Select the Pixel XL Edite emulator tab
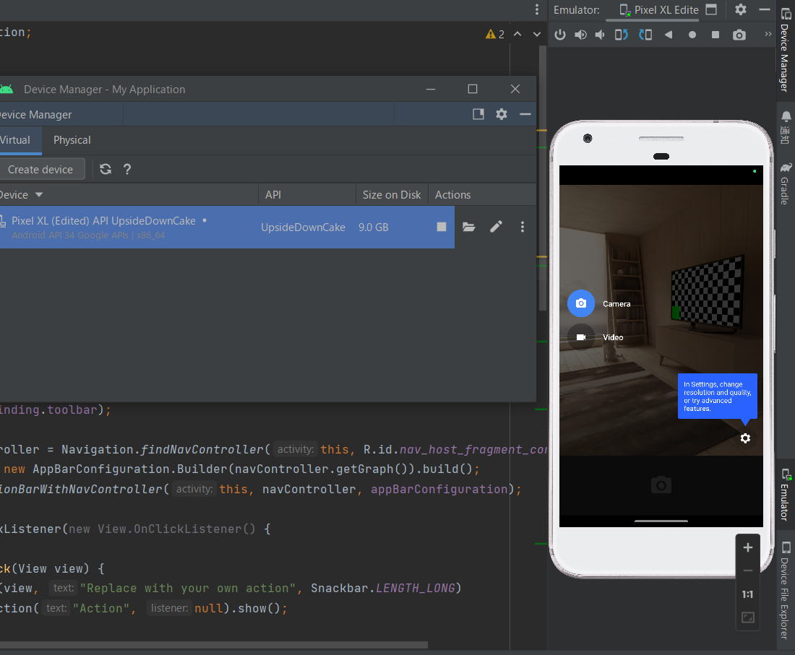This screenshot has height=655, width=795. (x=658, y=9)
